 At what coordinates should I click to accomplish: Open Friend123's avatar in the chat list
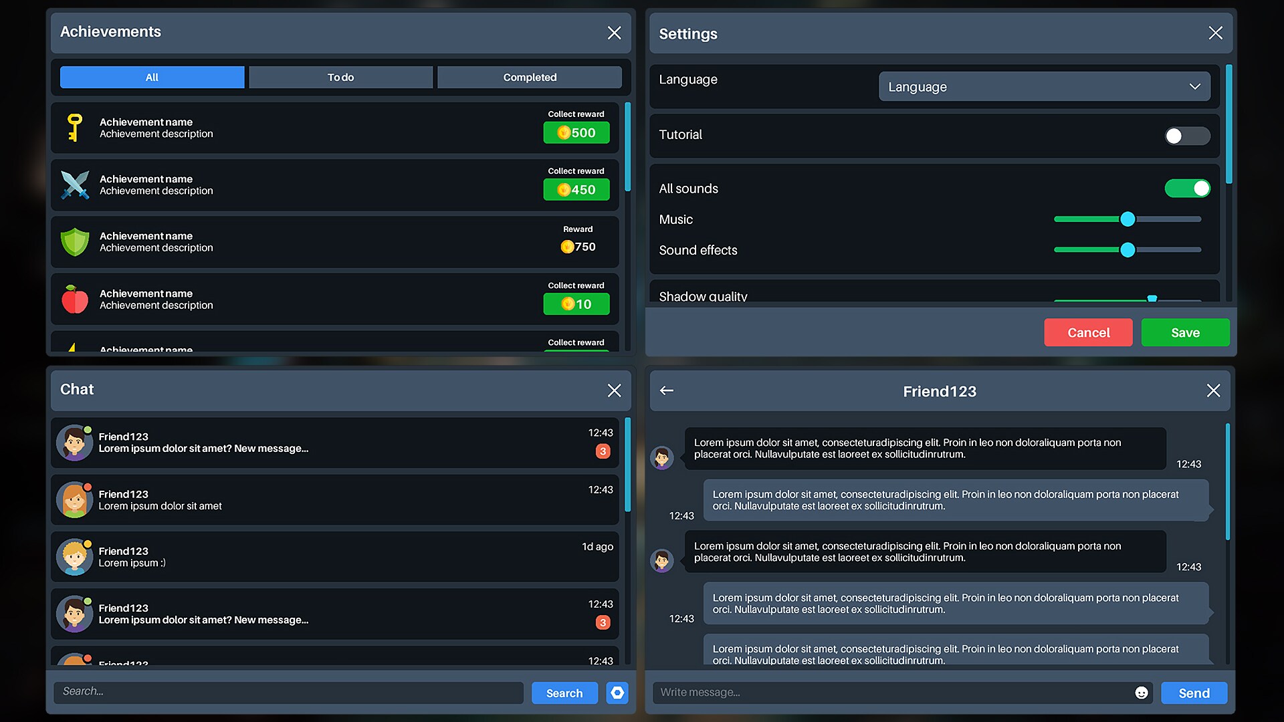coord(74,443)
